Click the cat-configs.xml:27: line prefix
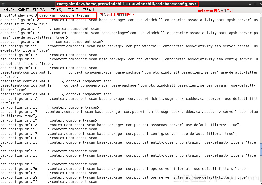 (x=19, y=164)
